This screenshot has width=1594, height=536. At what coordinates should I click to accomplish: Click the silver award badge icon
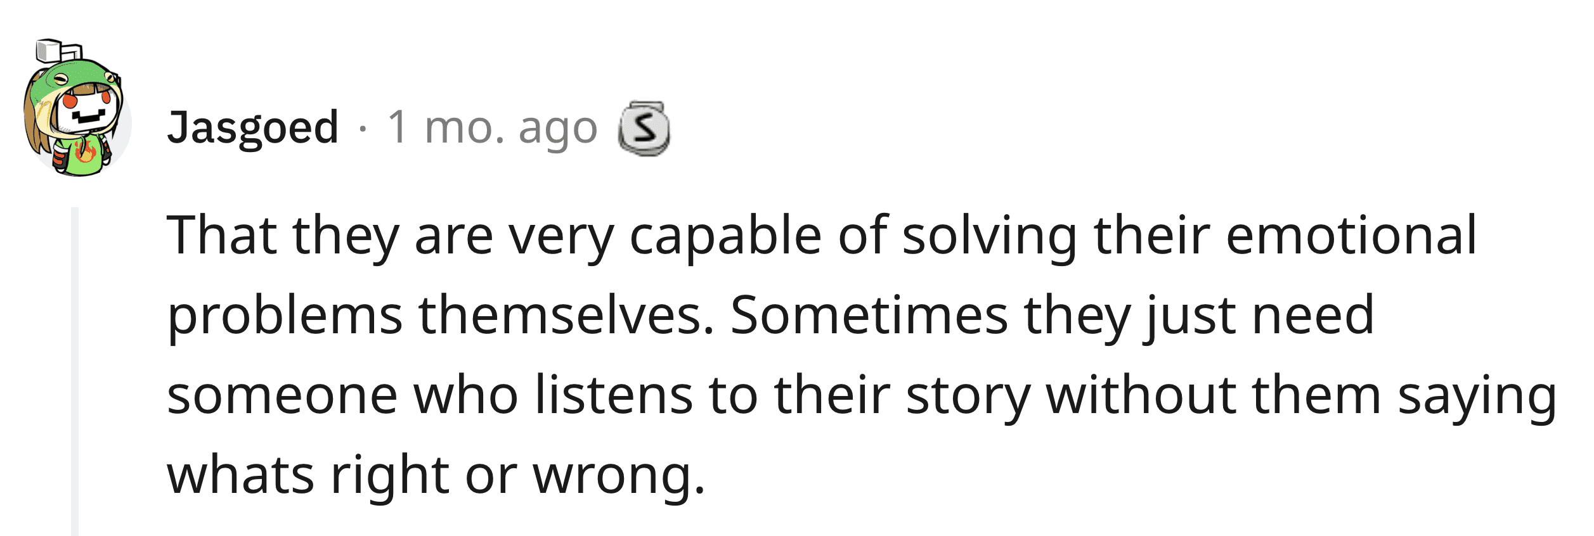click(x=644, y=129)
